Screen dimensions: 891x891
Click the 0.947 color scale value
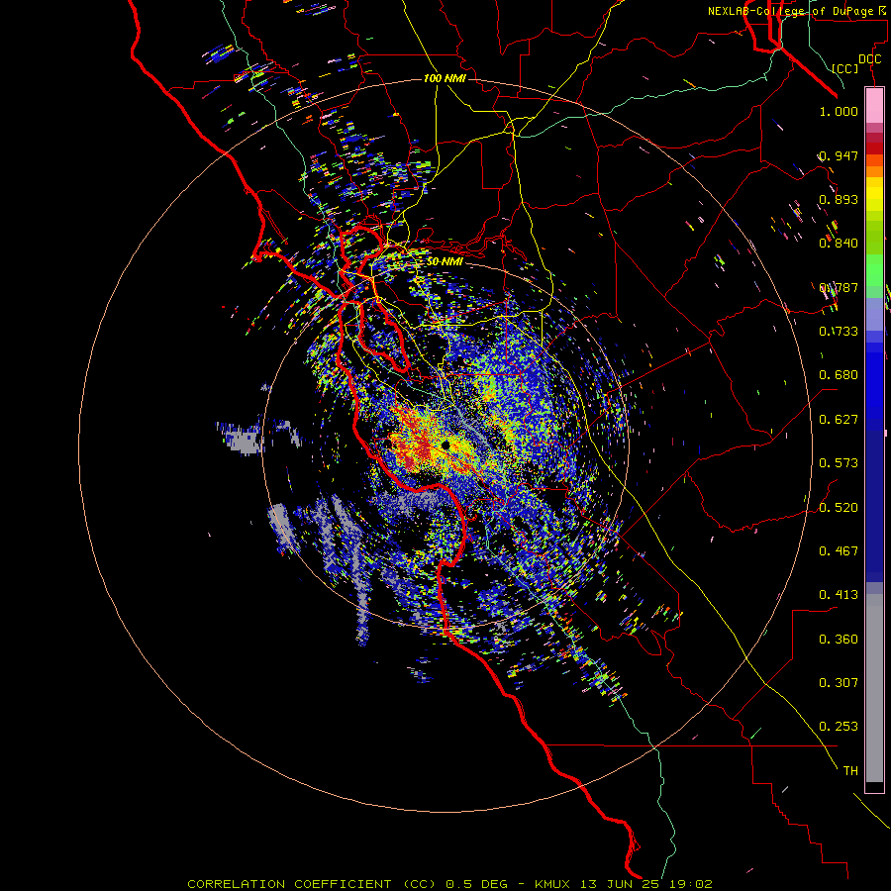tap(839, 155)
